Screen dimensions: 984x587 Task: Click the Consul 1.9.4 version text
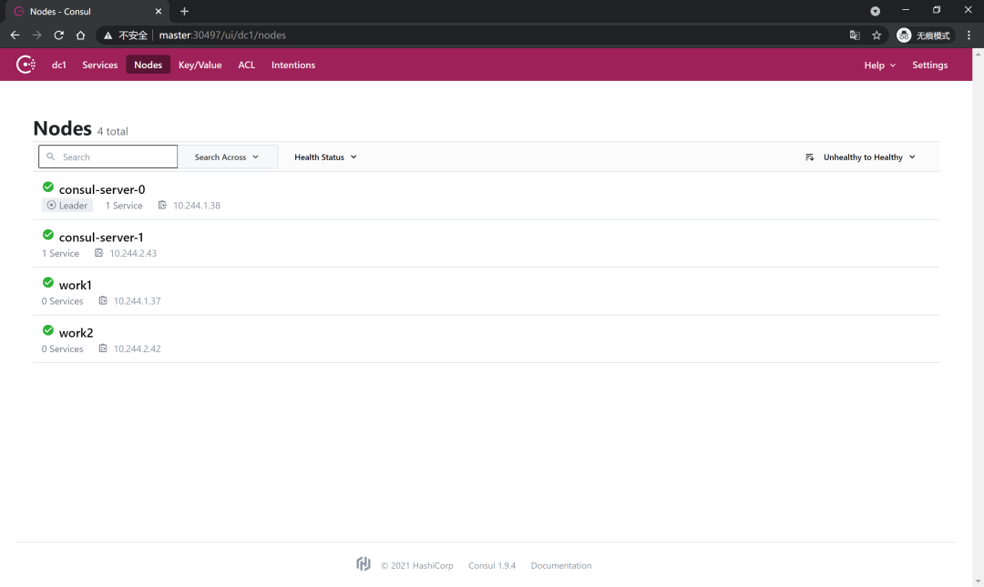pos(492,566)
